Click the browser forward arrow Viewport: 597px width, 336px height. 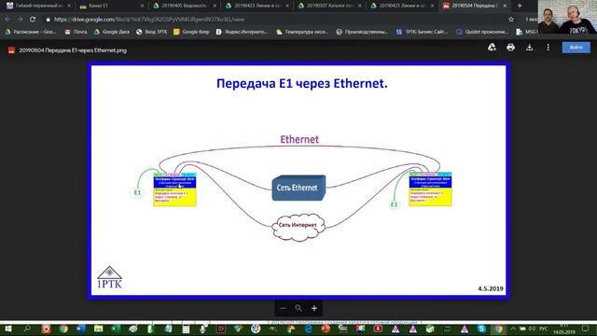pos(20,19)
